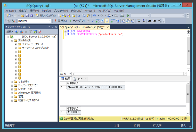Image resolution: width=196 pixels, height=132 pixels.
Task: Save the query with the floppy icon
Action: pyautogui.click(x=27, y=16)
